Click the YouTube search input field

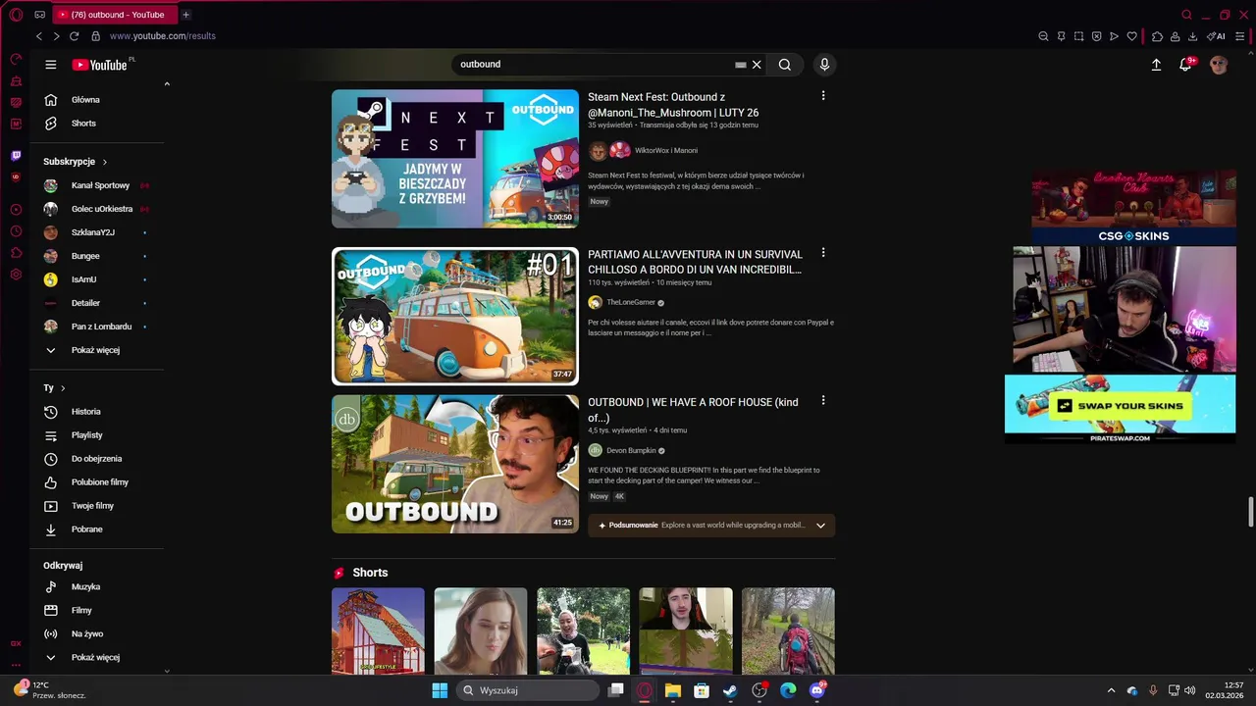(x=594, y=65)
